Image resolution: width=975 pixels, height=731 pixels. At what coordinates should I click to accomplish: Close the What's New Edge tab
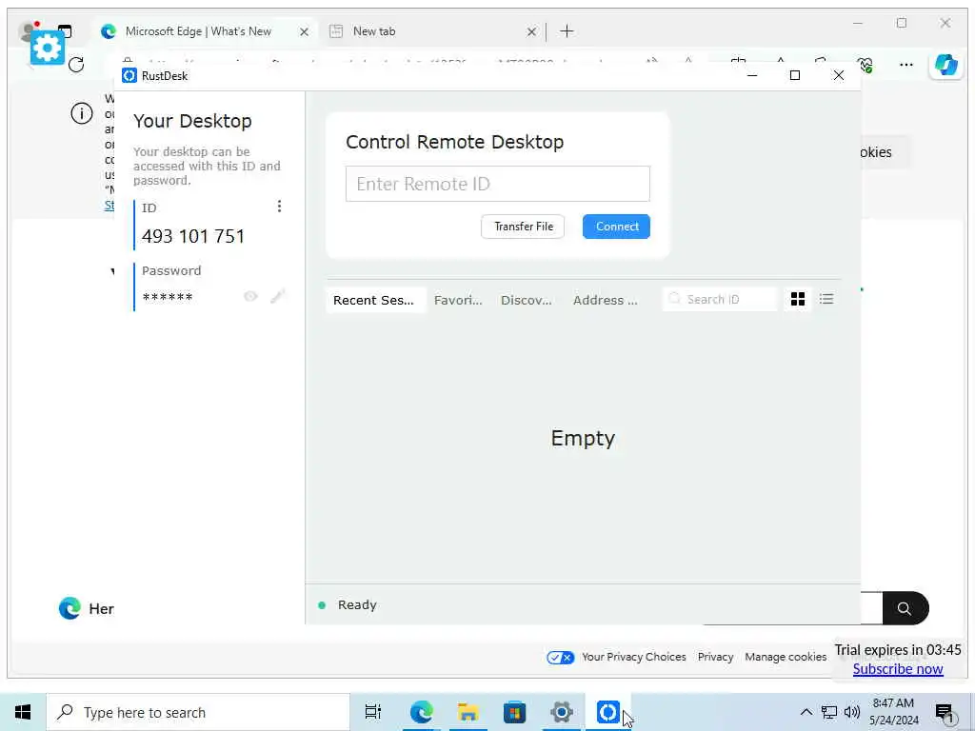coord(304,31)
